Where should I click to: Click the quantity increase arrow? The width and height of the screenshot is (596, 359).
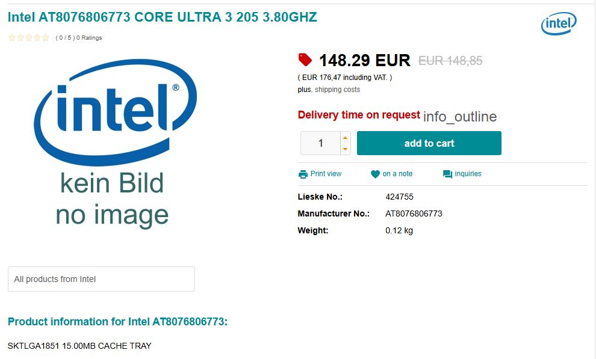point(344,138)
